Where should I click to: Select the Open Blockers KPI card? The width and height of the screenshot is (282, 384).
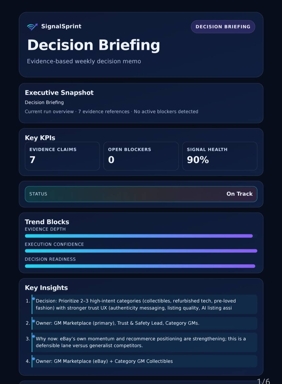point(141,156)
